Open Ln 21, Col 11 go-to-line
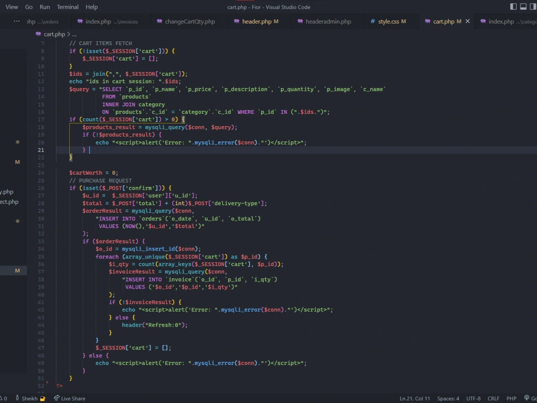 coord(415,398)
